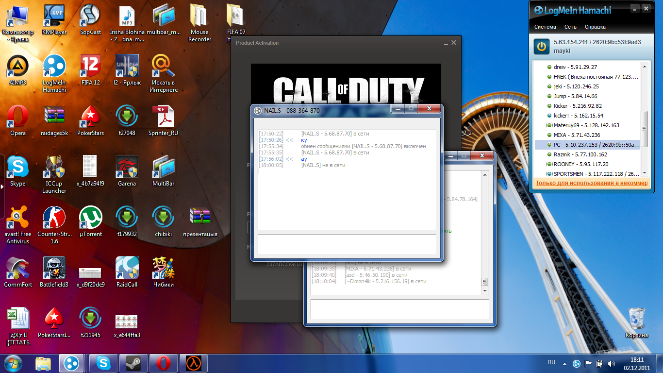Launch Counter-Strike 1.6 shortcut

click(x=54, y=225)
